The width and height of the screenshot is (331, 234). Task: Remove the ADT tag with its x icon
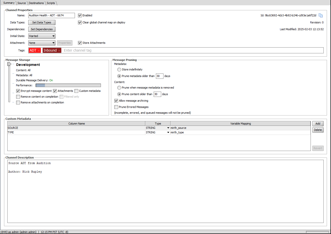pyautogui.click(x=39, y=51)
